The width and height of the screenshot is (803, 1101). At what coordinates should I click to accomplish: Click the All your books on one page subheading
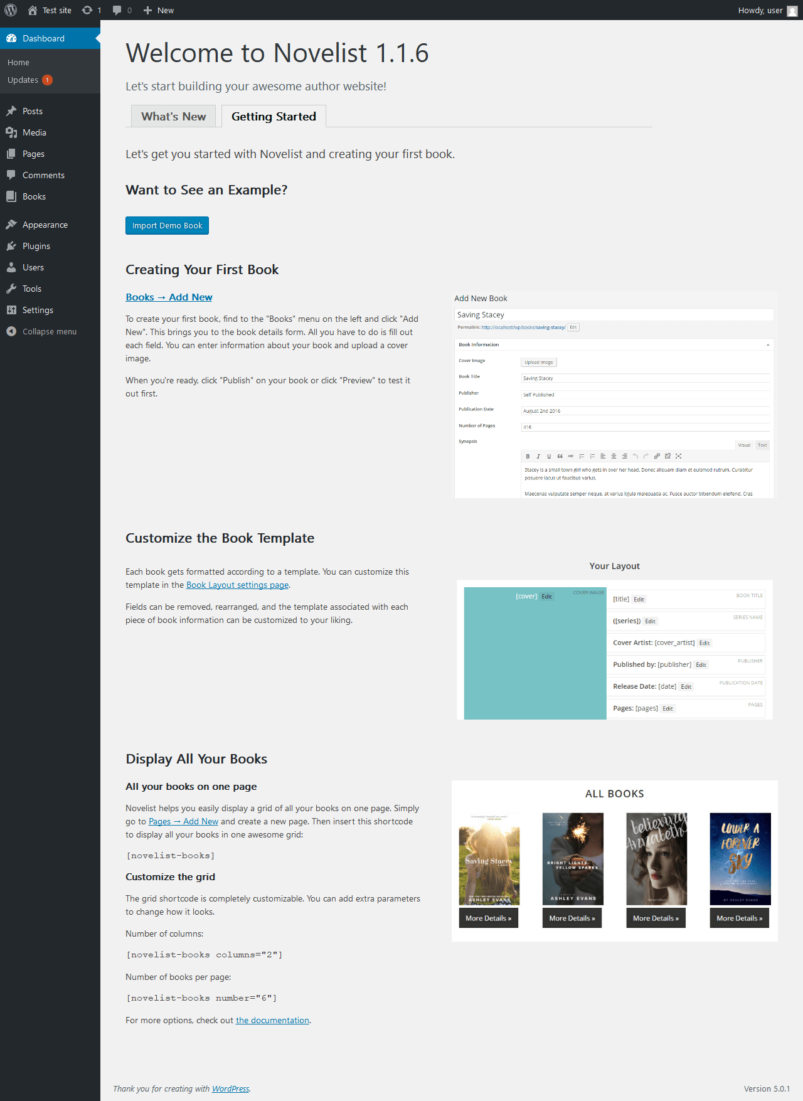point(191,787)
